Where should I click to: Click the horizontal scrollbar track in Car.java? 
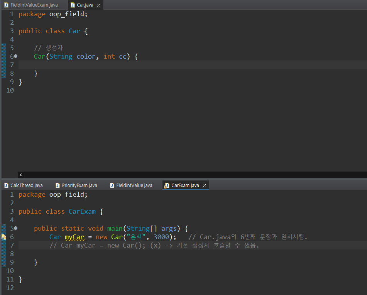tap(195, 175)
